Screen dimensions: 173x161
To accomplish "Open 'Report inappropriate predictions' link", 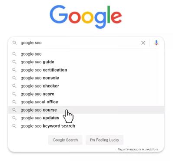I will (x=138, y=149).
